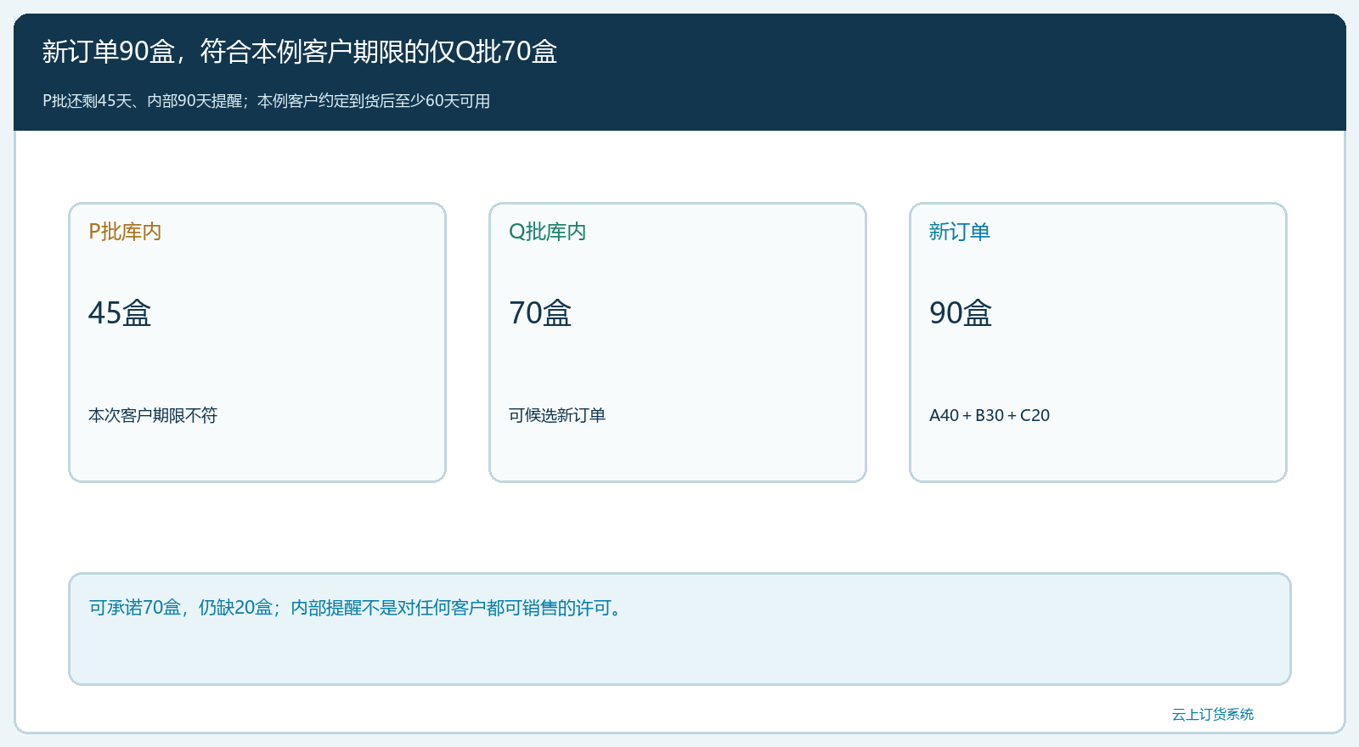Click the "Q批库内" card heading
Image resolution: width=1359 pixels, height=747 pixels.
pyautogui.click(x=547, y=232)
